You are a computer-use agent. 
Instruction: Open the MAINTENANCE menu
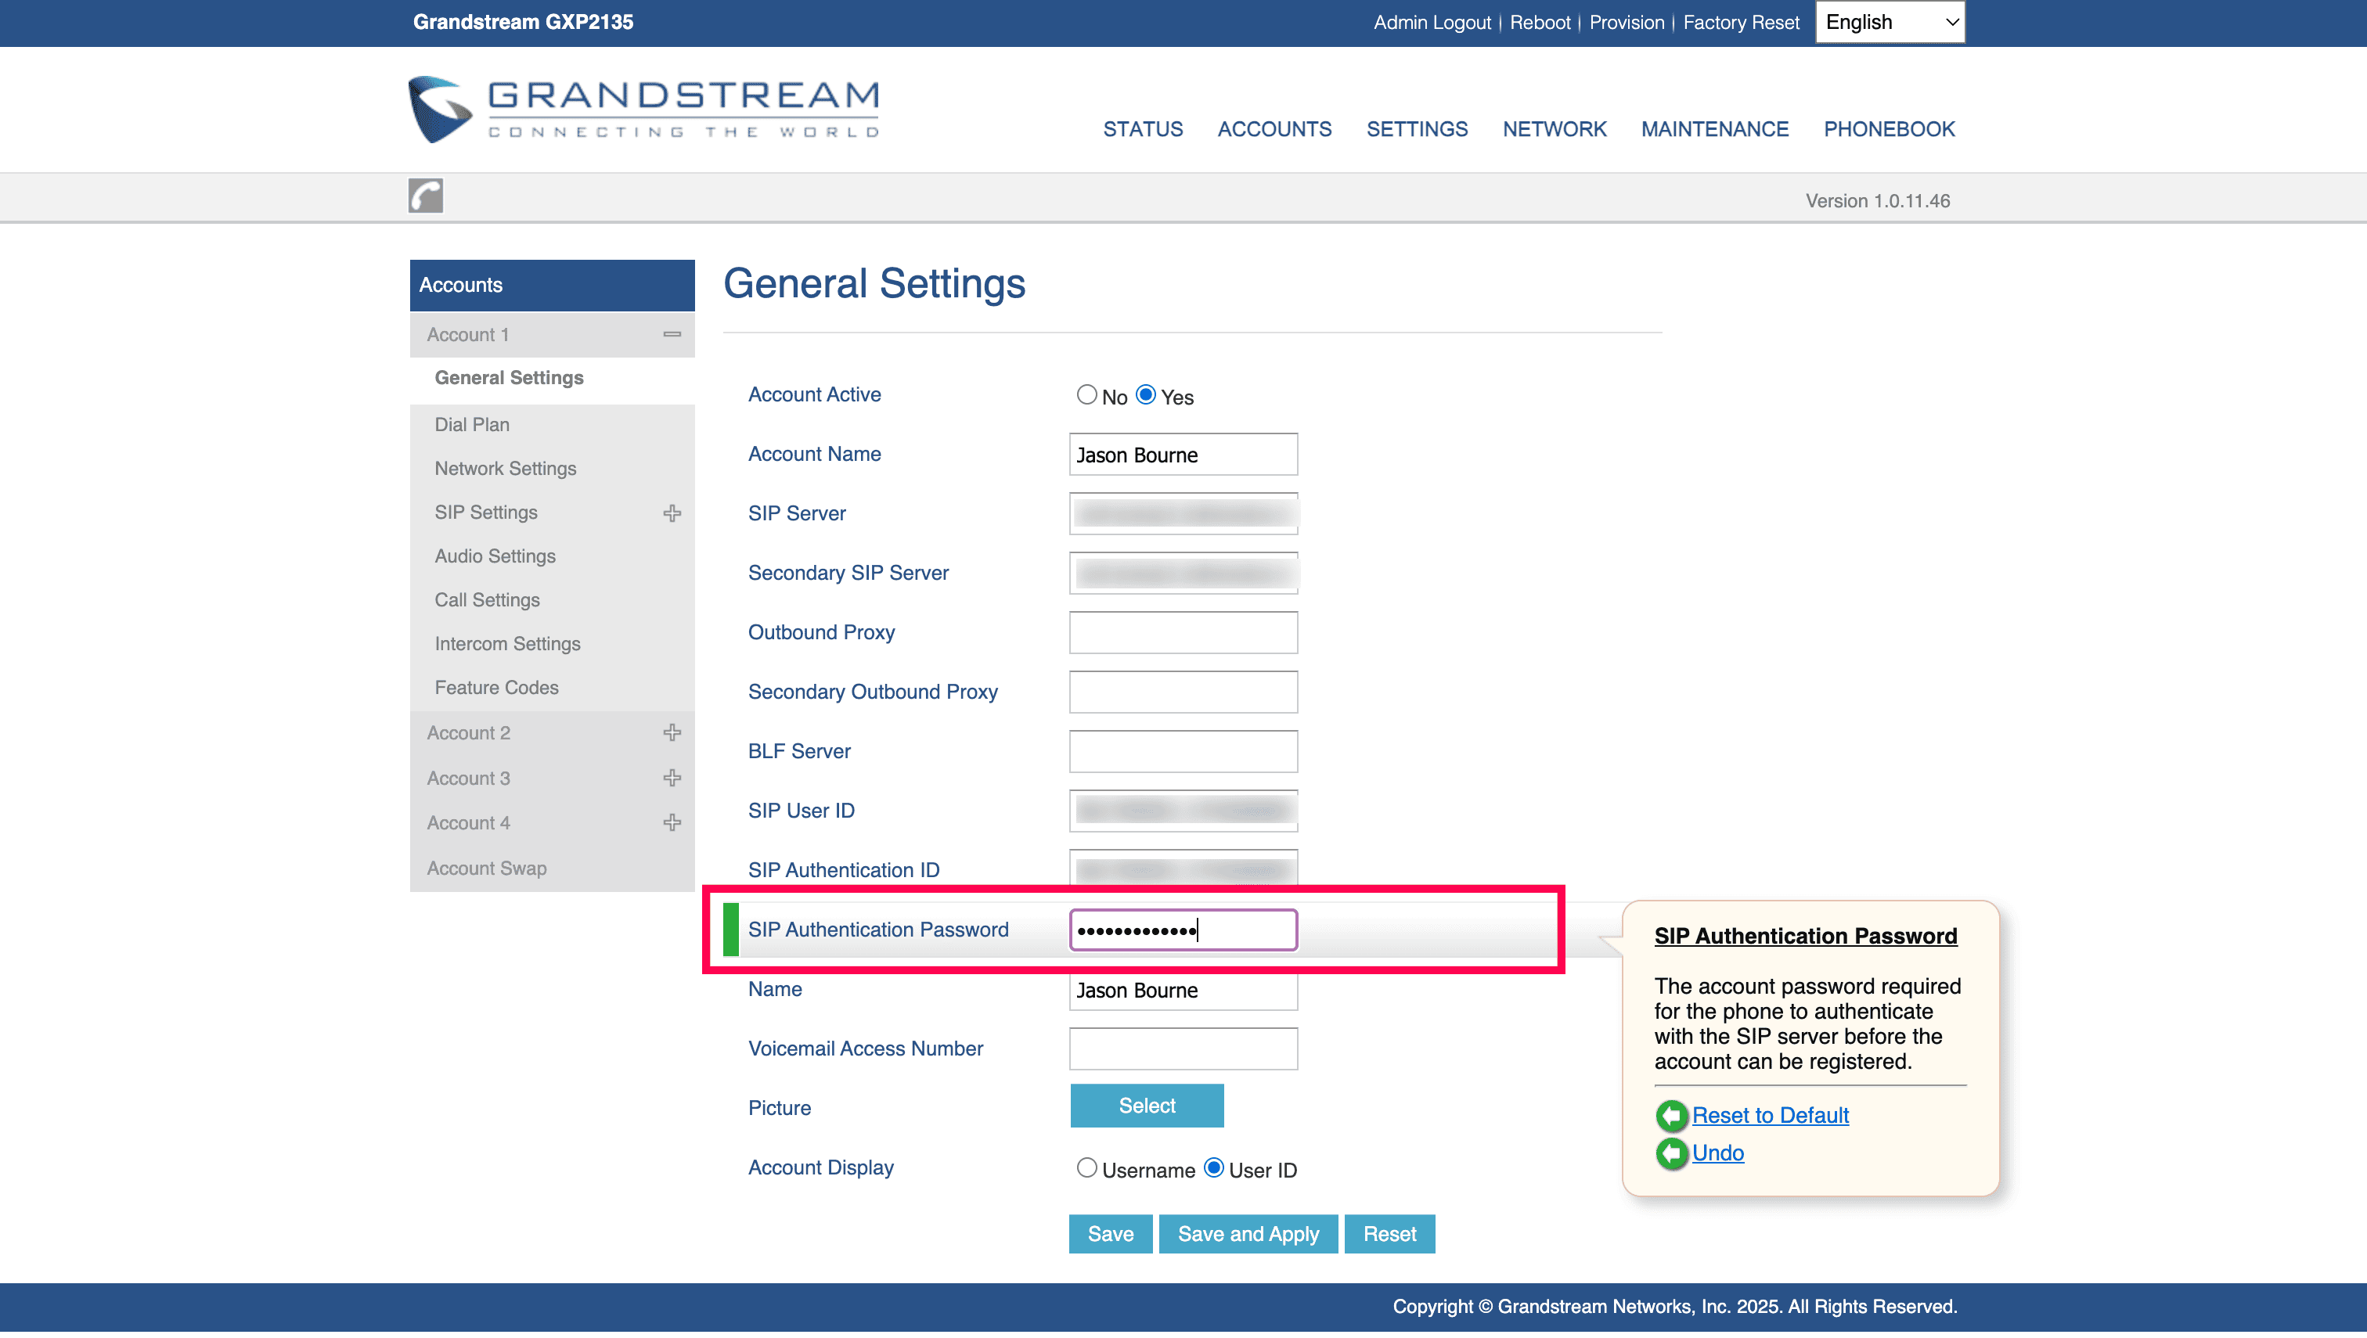[1714, 128]
